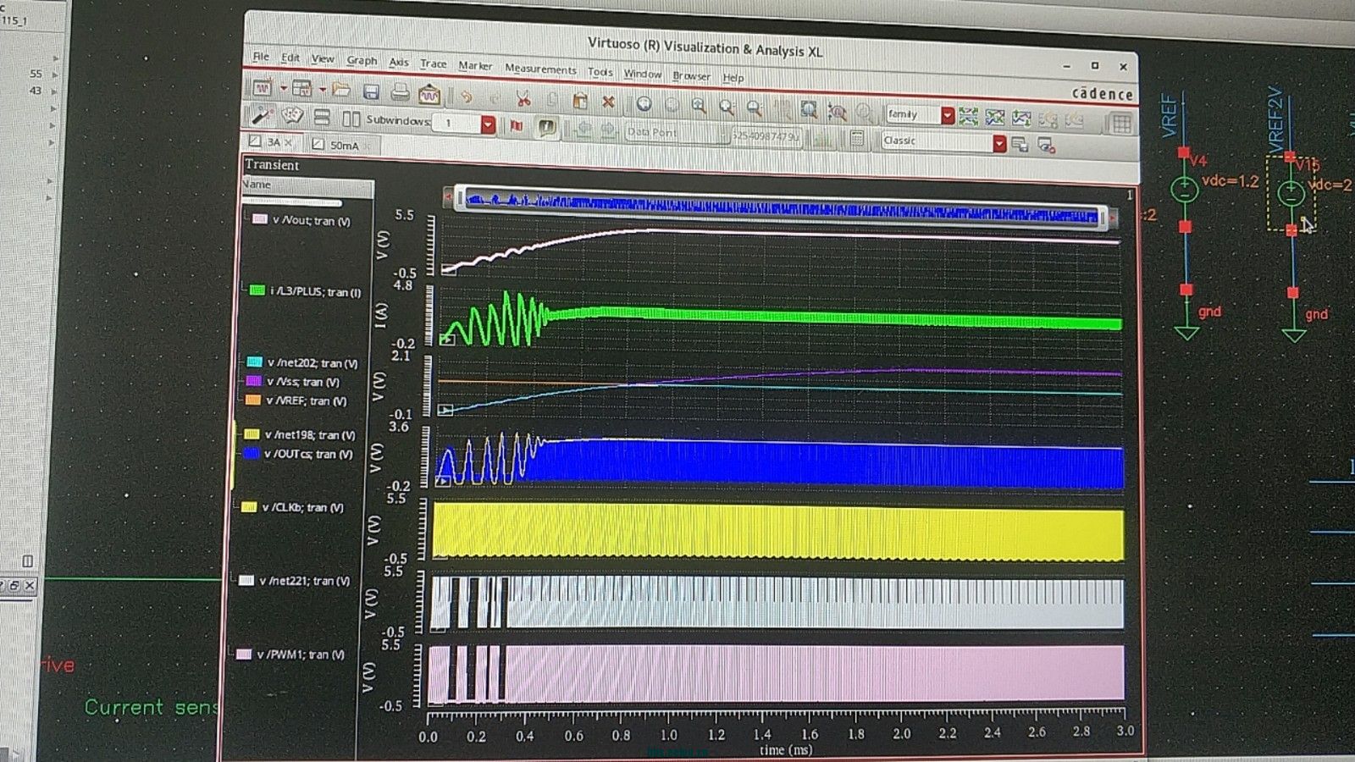The width and height of the screenshot is (1355, 762).
Task: Open a new graph window icon
Action: coord(263,87)
